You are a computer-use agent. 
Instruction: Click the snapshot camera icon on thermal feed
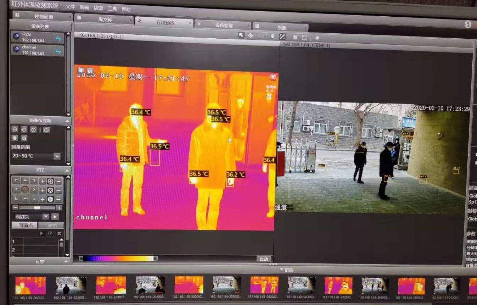pos(90,71)
